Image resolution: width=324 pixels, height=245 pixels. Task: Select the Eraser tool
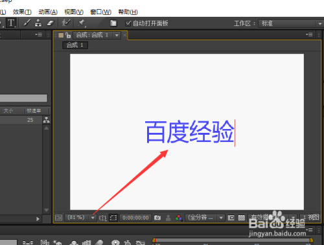pyautogui.click(x=50, y=23)
